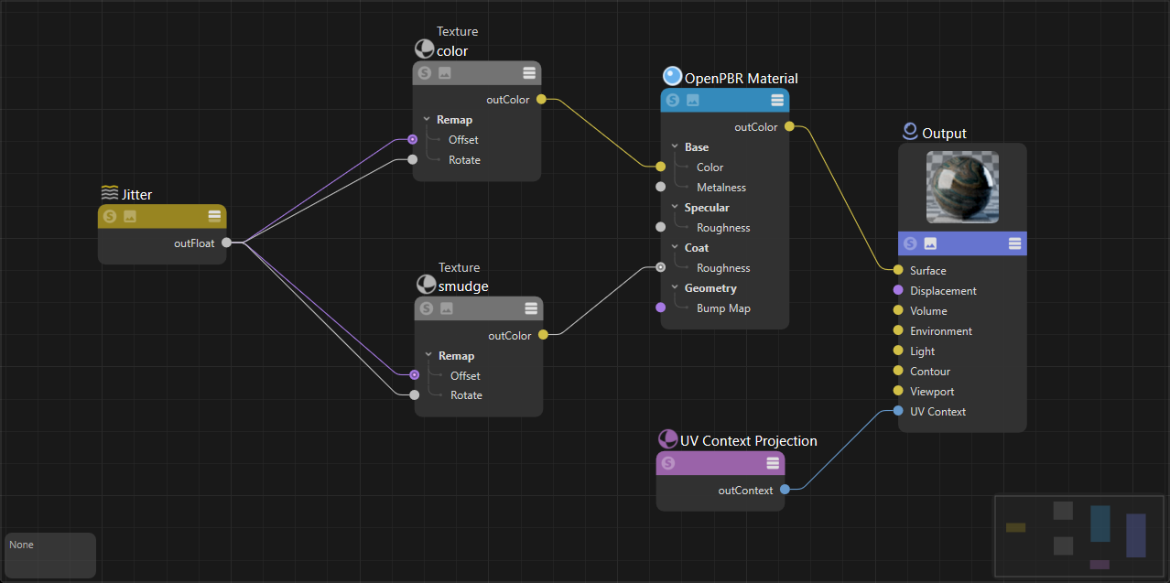
Task: Click the outColor yellow port on smudge node
Action: (543, 335)
